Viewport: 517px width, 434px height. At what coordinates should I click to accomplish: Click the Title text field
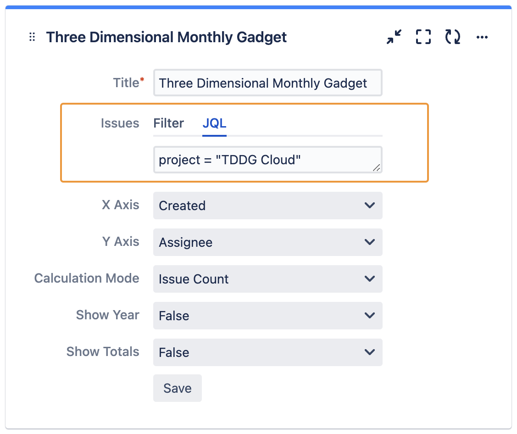[x=267, y=83]
